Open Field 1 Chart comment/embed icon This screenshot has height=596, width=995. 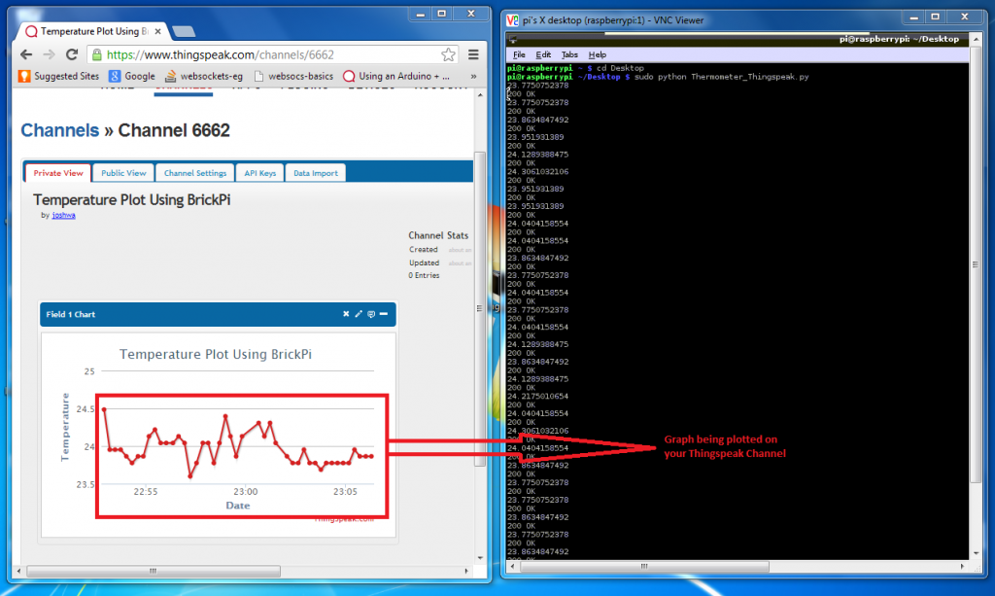click(x=371, y=314)
